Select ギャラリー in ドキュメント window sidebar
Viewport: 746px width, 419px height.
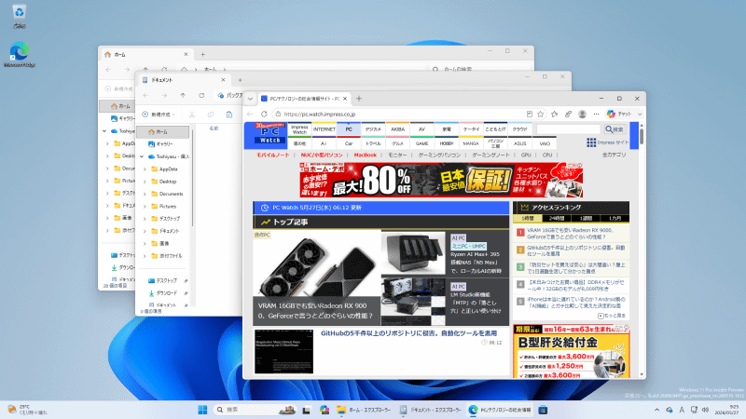[165, 144]
